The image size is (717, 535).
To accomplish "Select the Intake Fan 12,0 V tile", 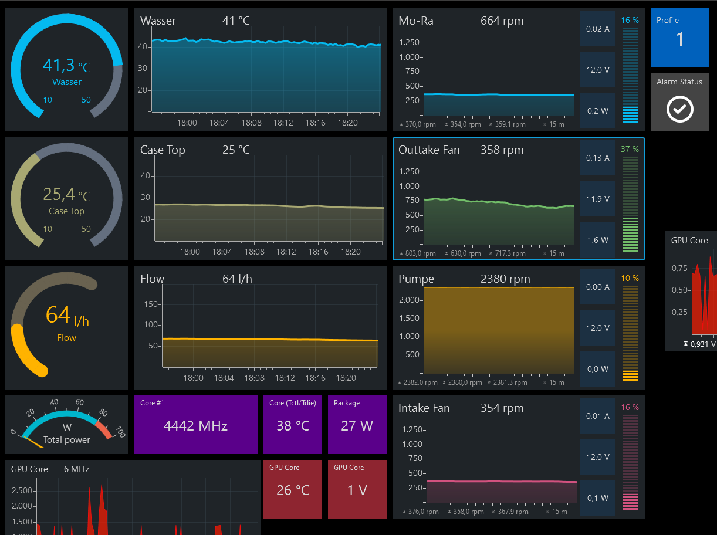I will (x=598, y=457).
